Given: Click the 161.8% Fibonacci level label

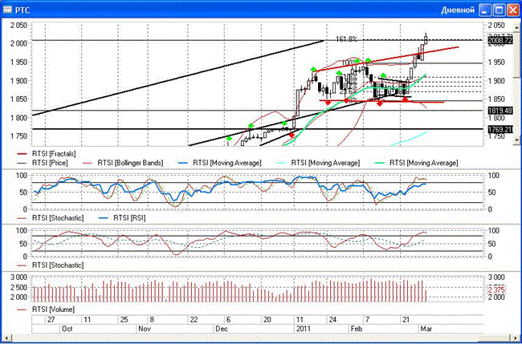Looking at the screenshot, I should pos(347,39).
